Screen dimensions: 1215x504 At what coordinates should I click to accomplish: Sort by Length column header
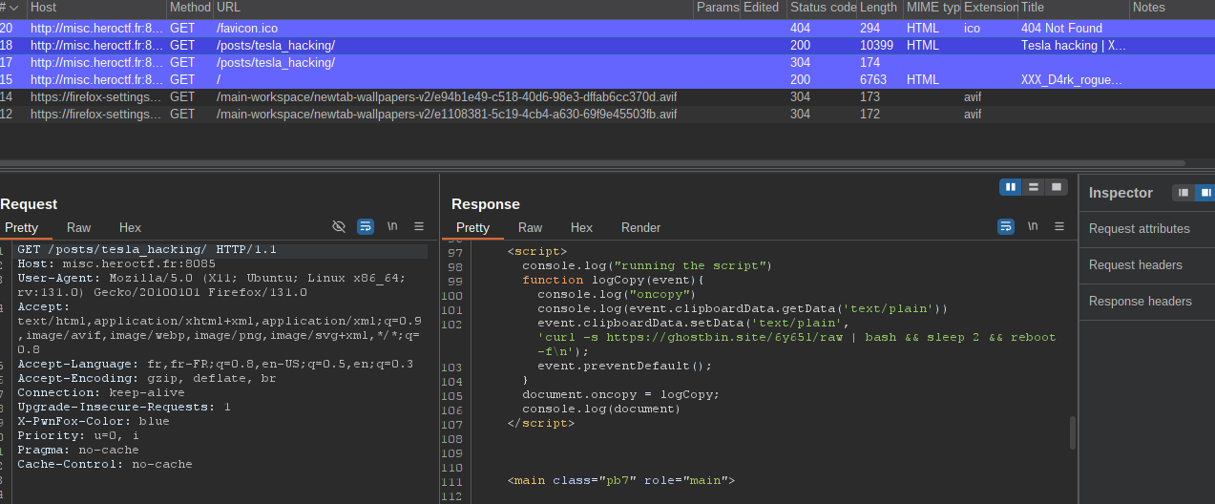point(880,8)
